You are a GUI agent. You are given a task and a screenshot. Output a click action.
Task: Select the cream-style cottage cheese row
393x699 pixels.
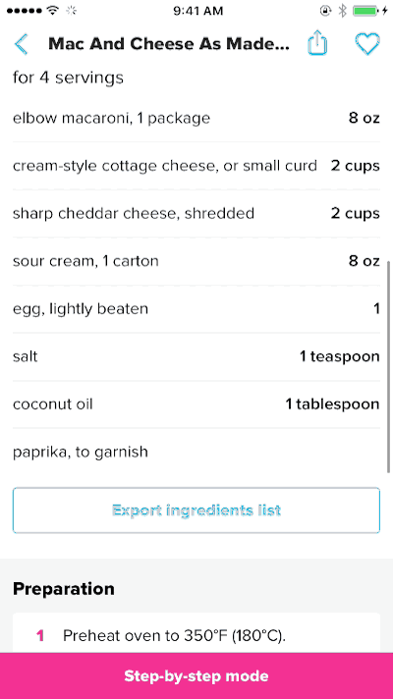[x=196, y=166]
